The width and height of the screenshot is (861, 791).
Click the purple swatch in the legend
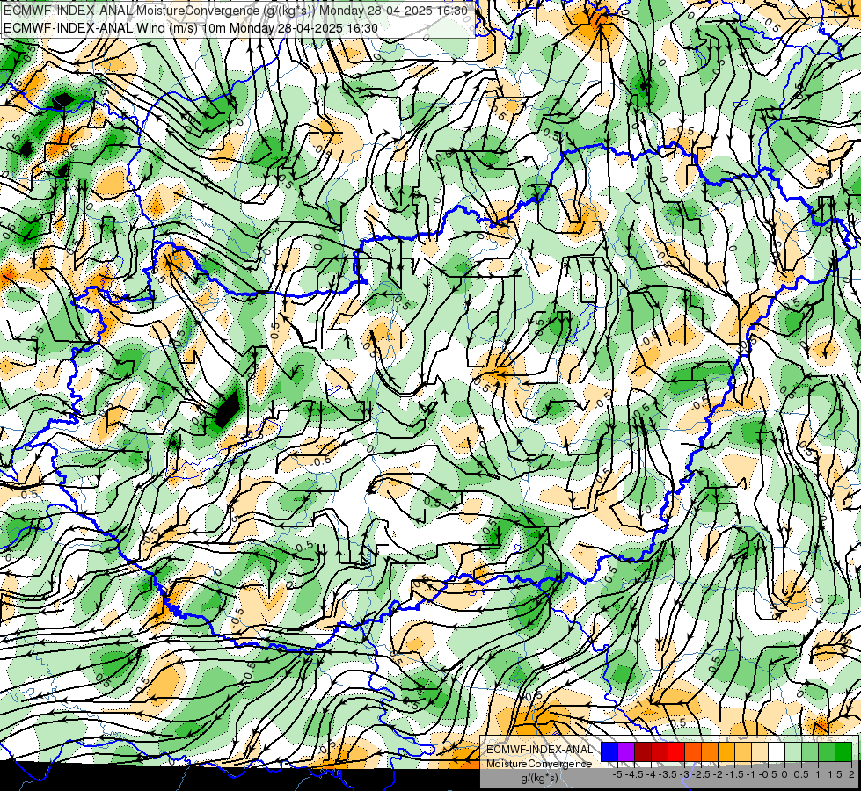tap(626, 752)
